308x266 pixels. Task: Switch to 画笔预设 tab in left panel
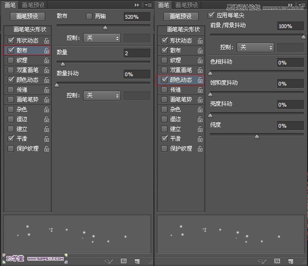coord(33,5)
